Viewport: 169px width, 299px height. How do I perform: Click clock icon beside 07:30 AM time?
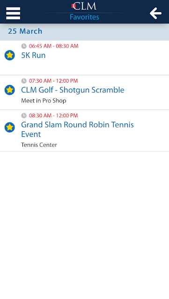pyautogui.click(x=24, y=81)
